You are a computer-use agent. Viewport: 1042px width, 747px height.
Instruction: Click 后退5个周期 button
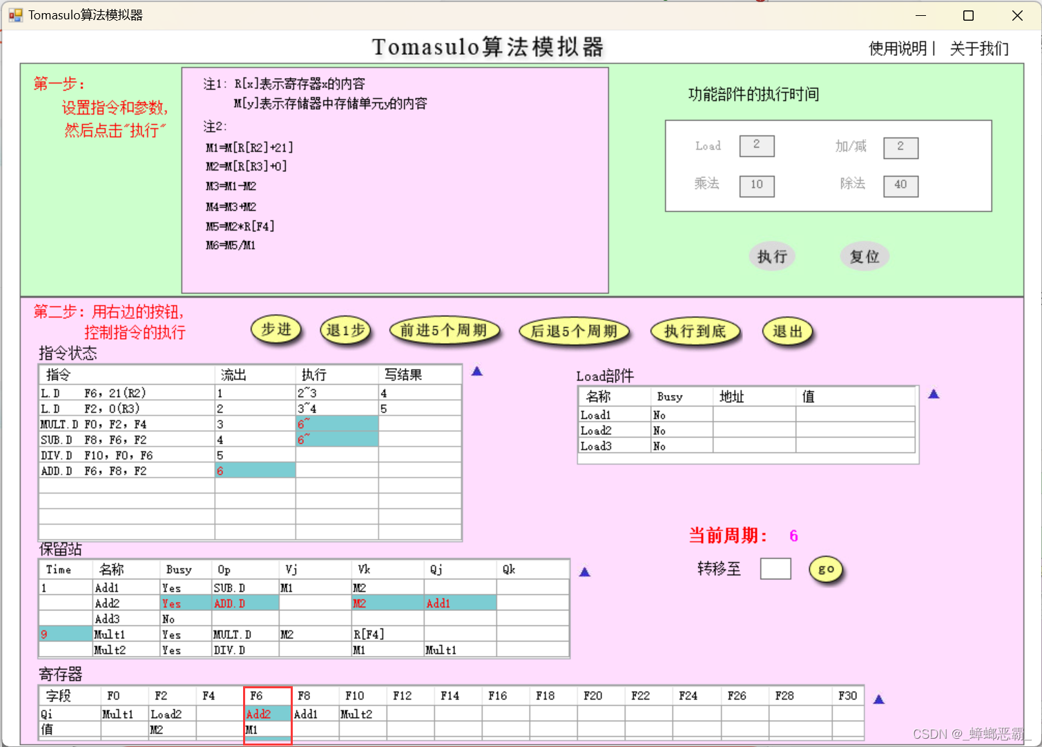tap(574, 331)
